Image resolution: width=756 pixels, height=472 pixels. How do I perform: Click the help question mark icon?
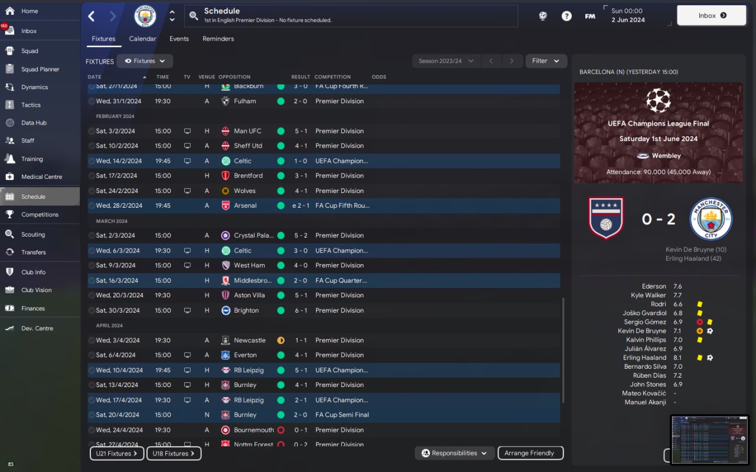pos(566,16)
